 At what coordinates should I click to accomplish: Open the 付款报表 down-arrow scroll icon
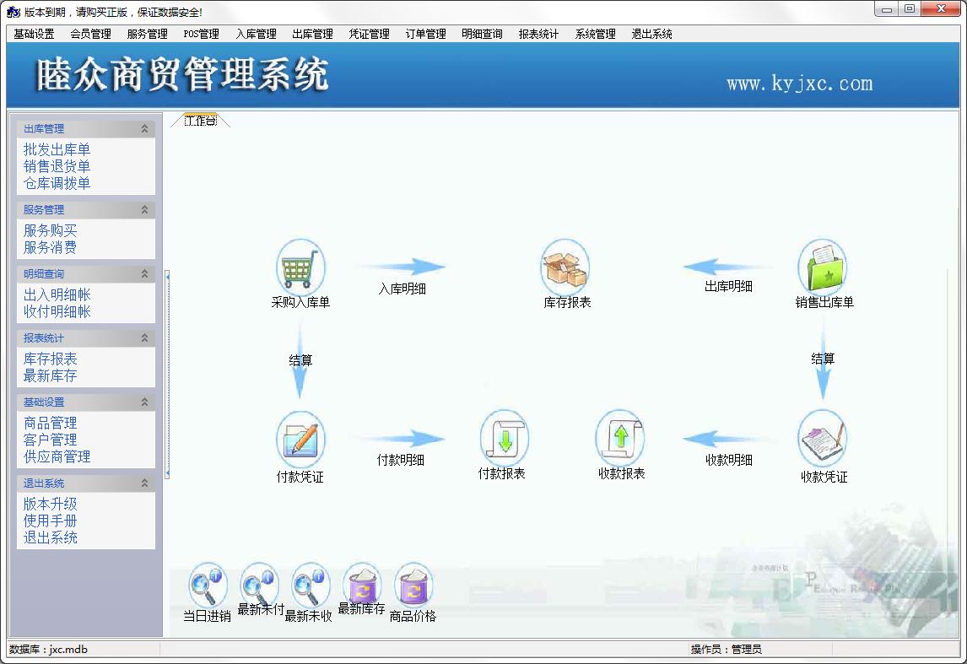(504, 438)
